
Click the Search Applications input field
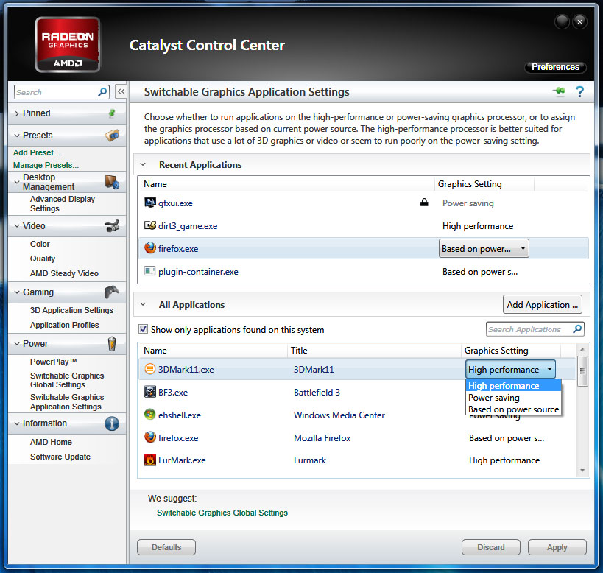(529, 329)
